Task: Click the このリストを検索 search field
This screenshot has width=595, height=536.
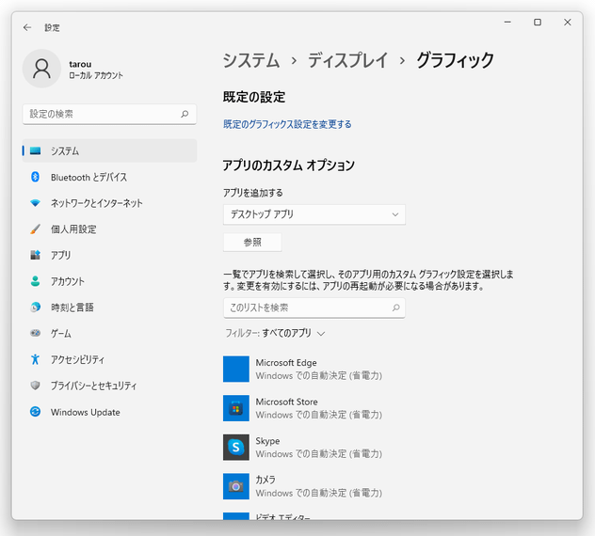Action: pos(314,307)
